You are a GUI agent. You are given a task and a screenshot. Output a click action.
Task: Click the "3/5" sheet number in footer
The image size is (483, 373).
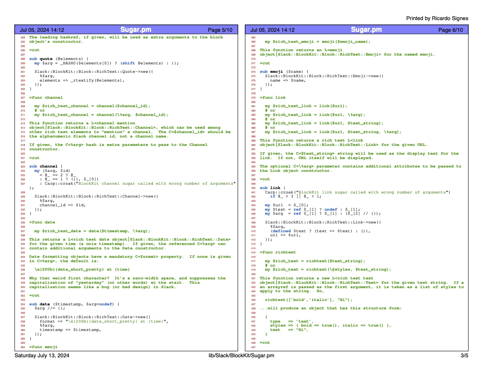[x=465, y=355]
